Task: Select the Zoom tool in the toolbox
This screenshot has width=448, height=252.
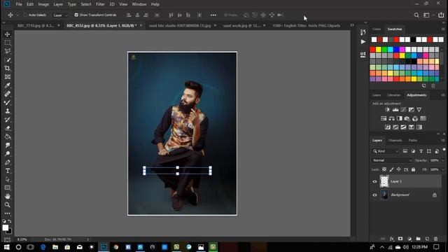Action: pos(8,205)
